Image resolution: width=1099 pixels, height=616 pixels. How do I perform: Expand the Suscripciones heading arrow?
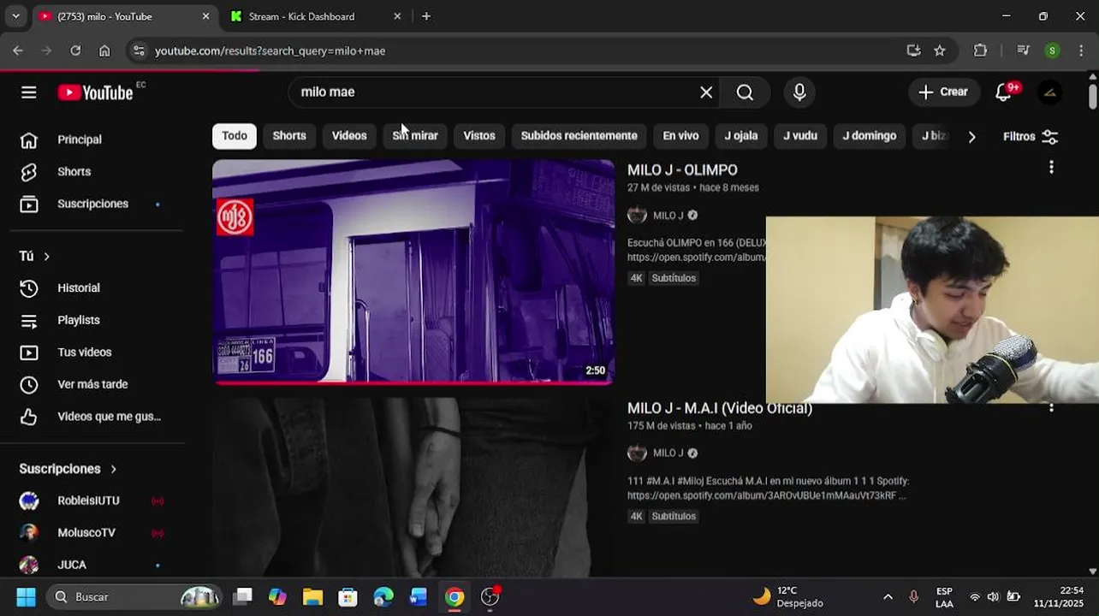(x=113, y=469)
